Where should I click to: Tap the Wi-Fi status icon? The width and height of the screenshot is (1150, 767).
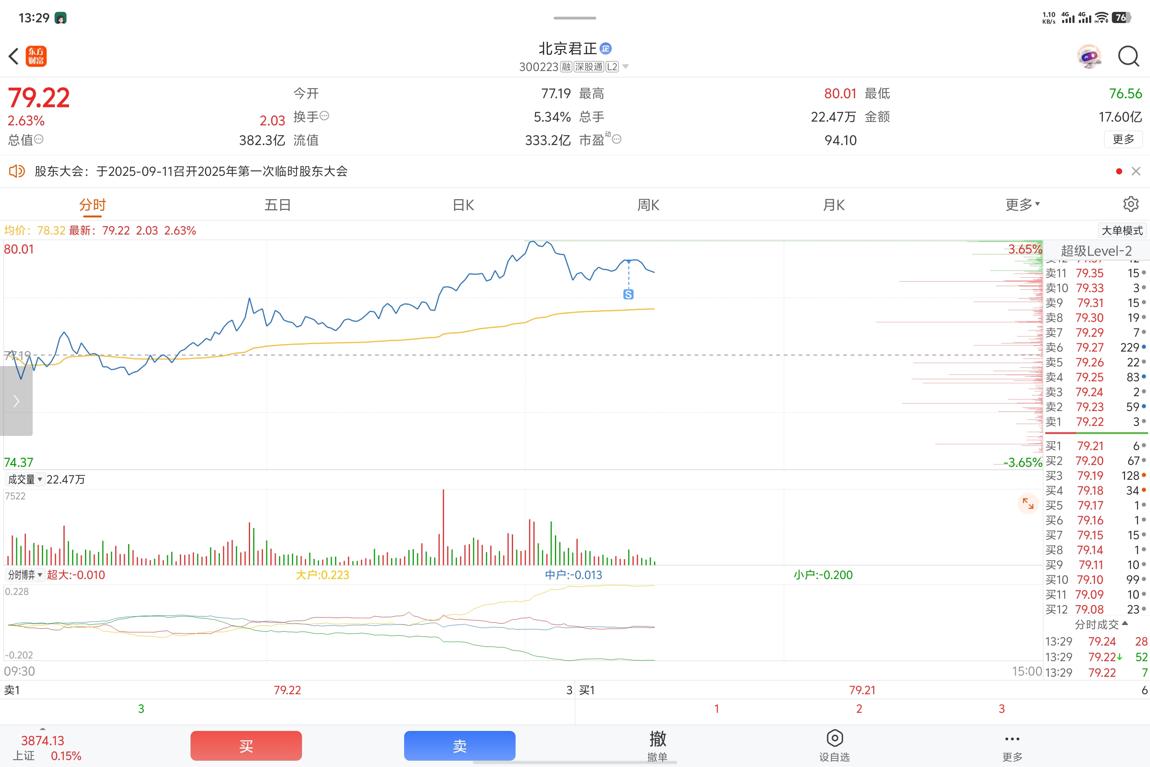(x=1102, y=17)
